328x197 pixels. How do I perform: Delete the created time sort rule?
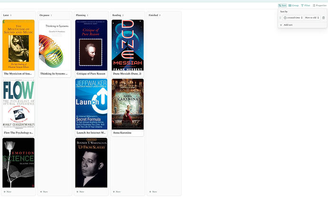click(323, 18)
